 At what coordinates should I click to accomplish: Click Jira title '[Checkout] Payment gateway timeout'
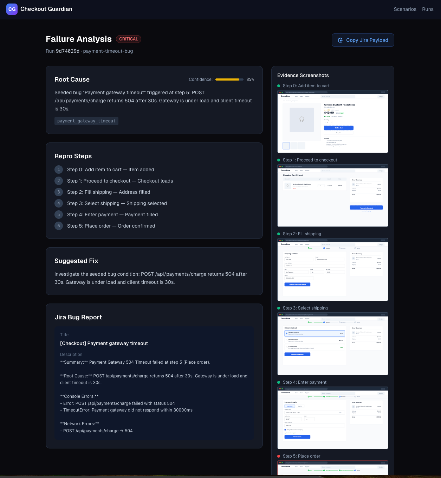click(x=104, y=343)
